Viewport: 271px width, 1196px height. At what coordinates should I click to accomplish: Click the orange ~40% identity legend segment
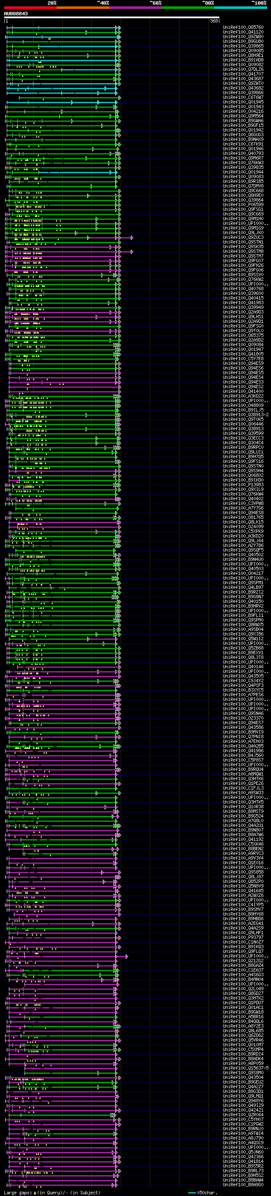[83, 8]
